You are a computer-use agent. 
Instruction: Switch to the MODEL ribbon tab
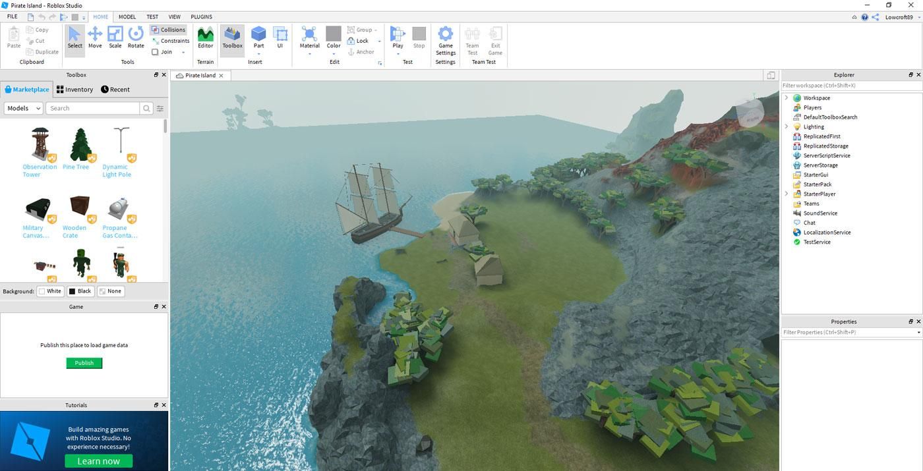[x=127, y=17]
